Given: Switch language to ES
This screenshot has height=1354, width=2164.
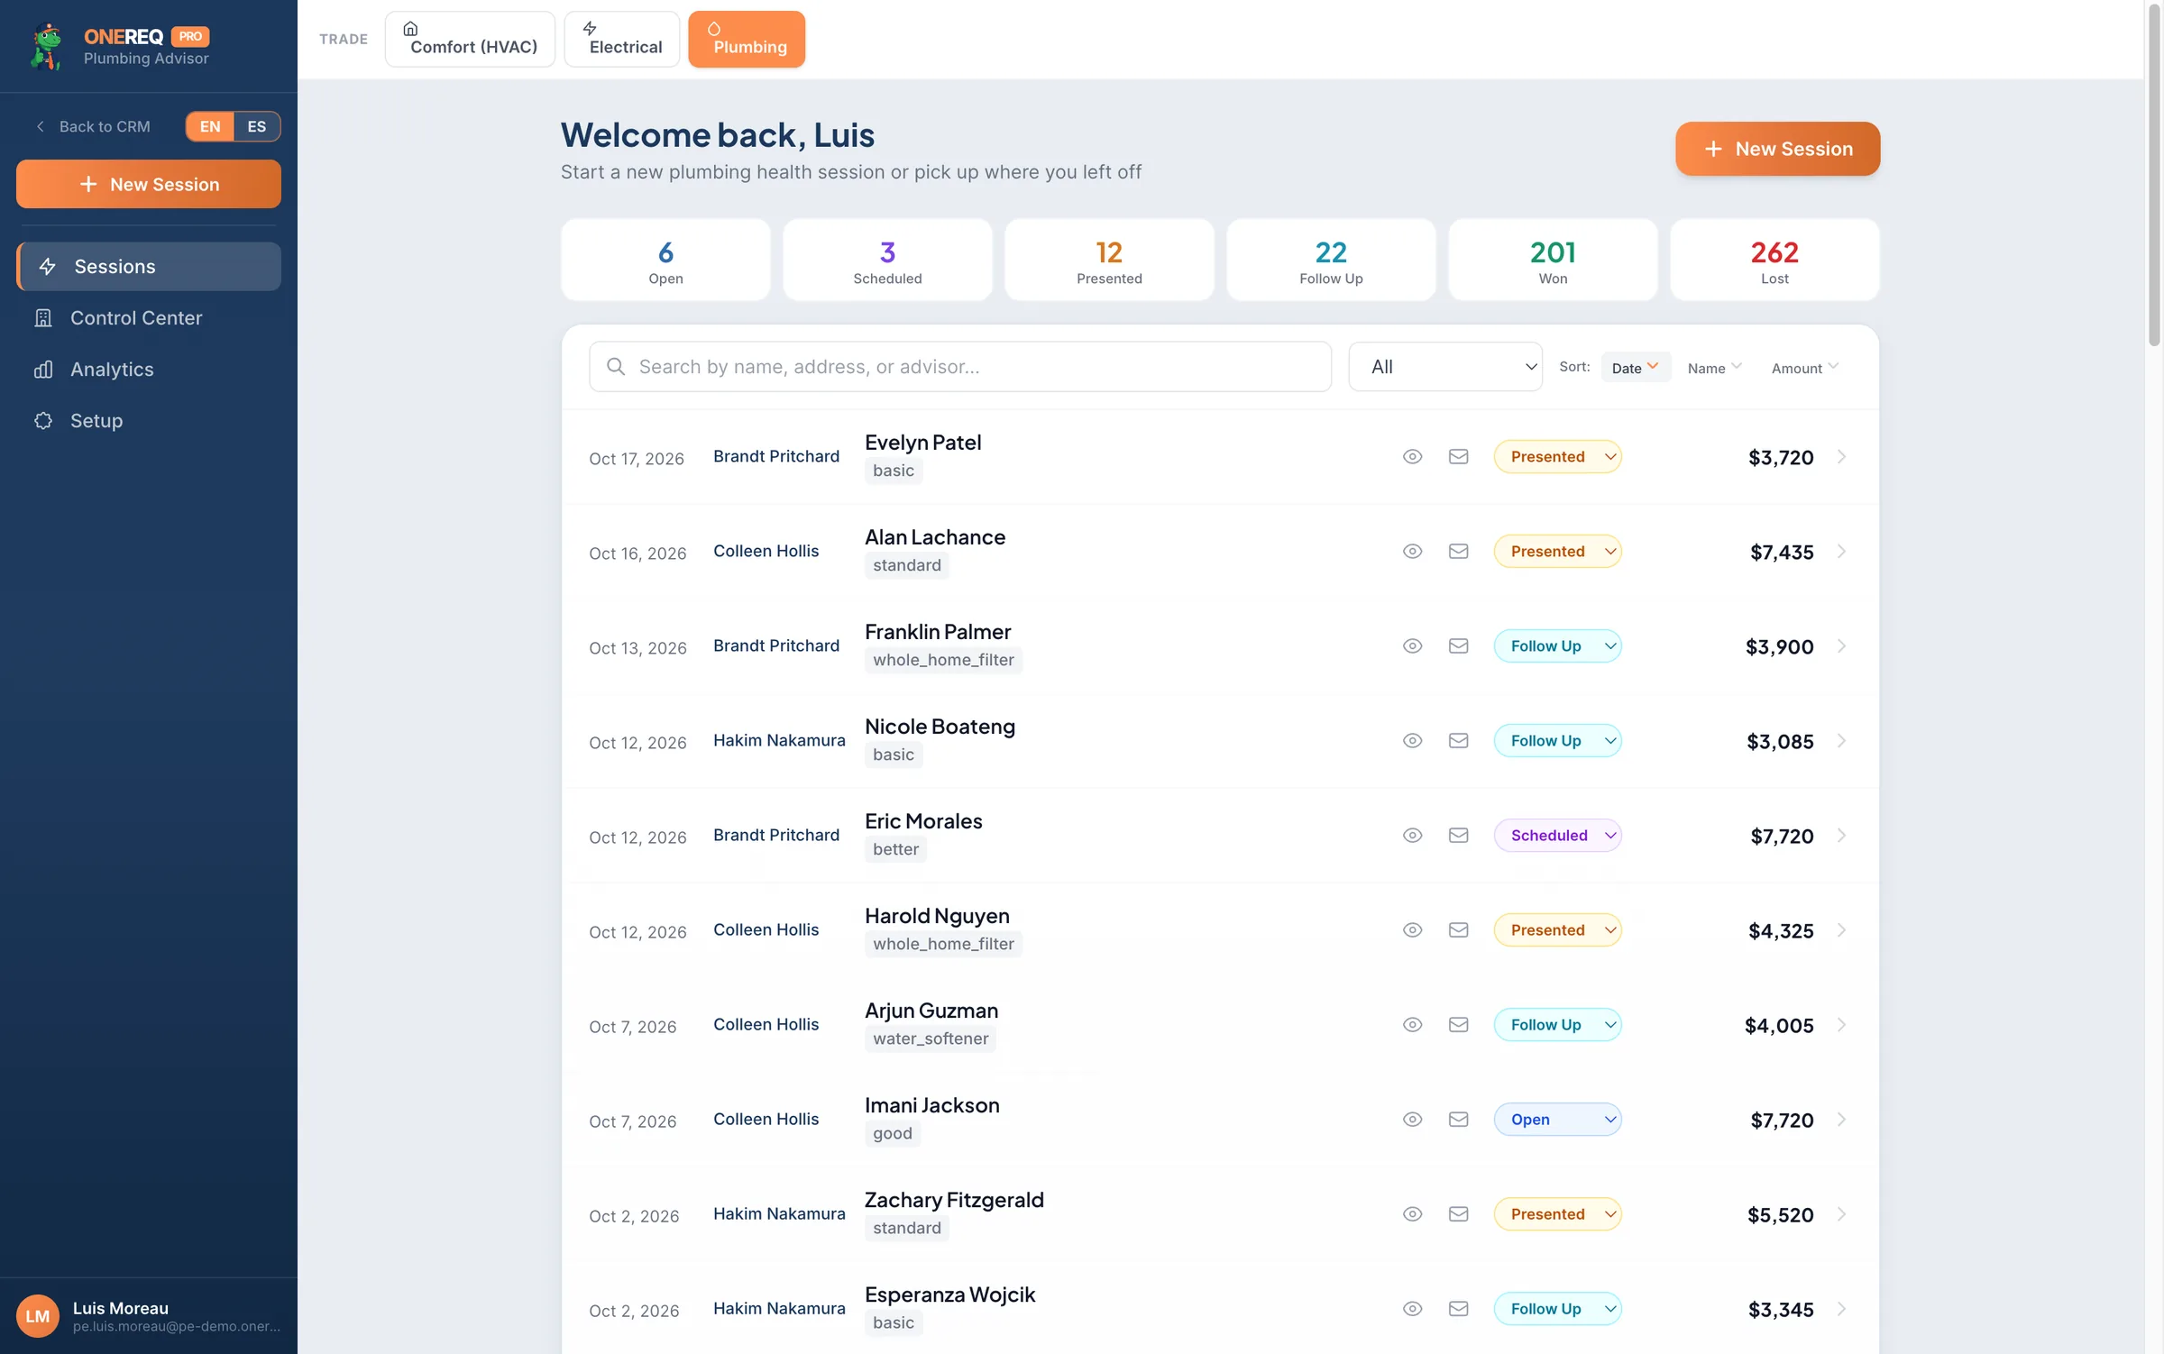Looking at the screenshot, I should tap(257, 126).
